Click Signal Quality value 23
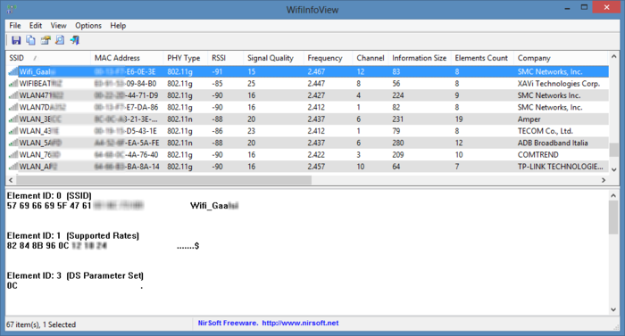 click(x=251, y=131)
